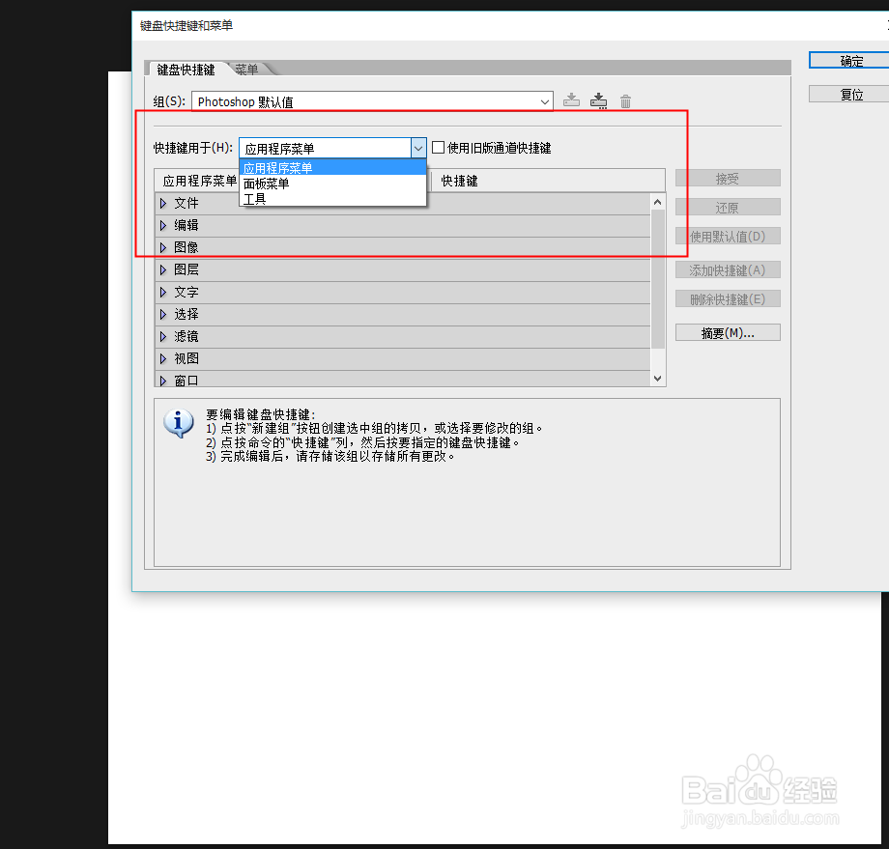Select 面板菜单 option in dropdown list

(332, 184)
